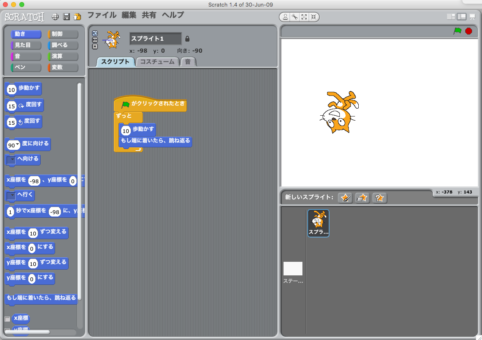Select the shrink sprite tool
Screen dimensions: 482x340
[314, 17]
